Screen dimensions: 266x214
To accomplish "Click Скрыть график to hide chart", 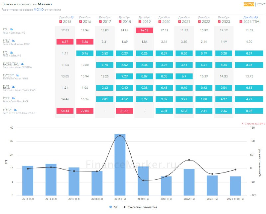I will (253, 123).
